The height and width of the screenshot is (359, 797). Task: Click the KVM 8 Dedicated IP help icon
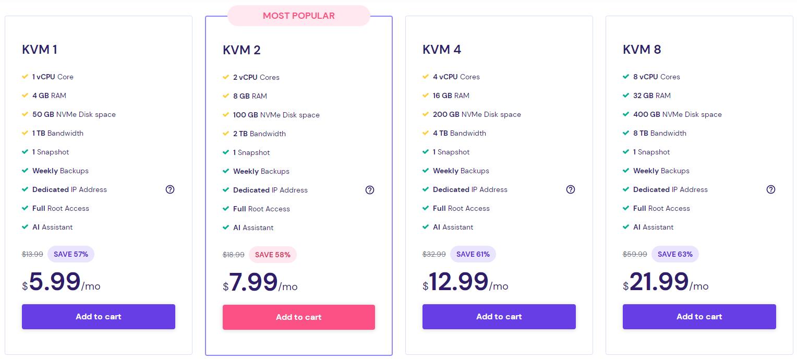click(770, 189)
